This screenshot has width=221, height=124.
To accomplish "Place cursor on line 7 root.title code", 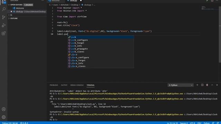I will tap(68, 25).
